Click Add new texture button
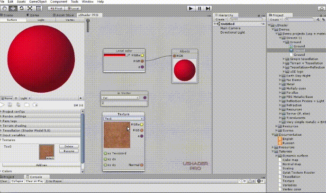The image size is (326, 193). pyautogui.click(x=41, y=165)
